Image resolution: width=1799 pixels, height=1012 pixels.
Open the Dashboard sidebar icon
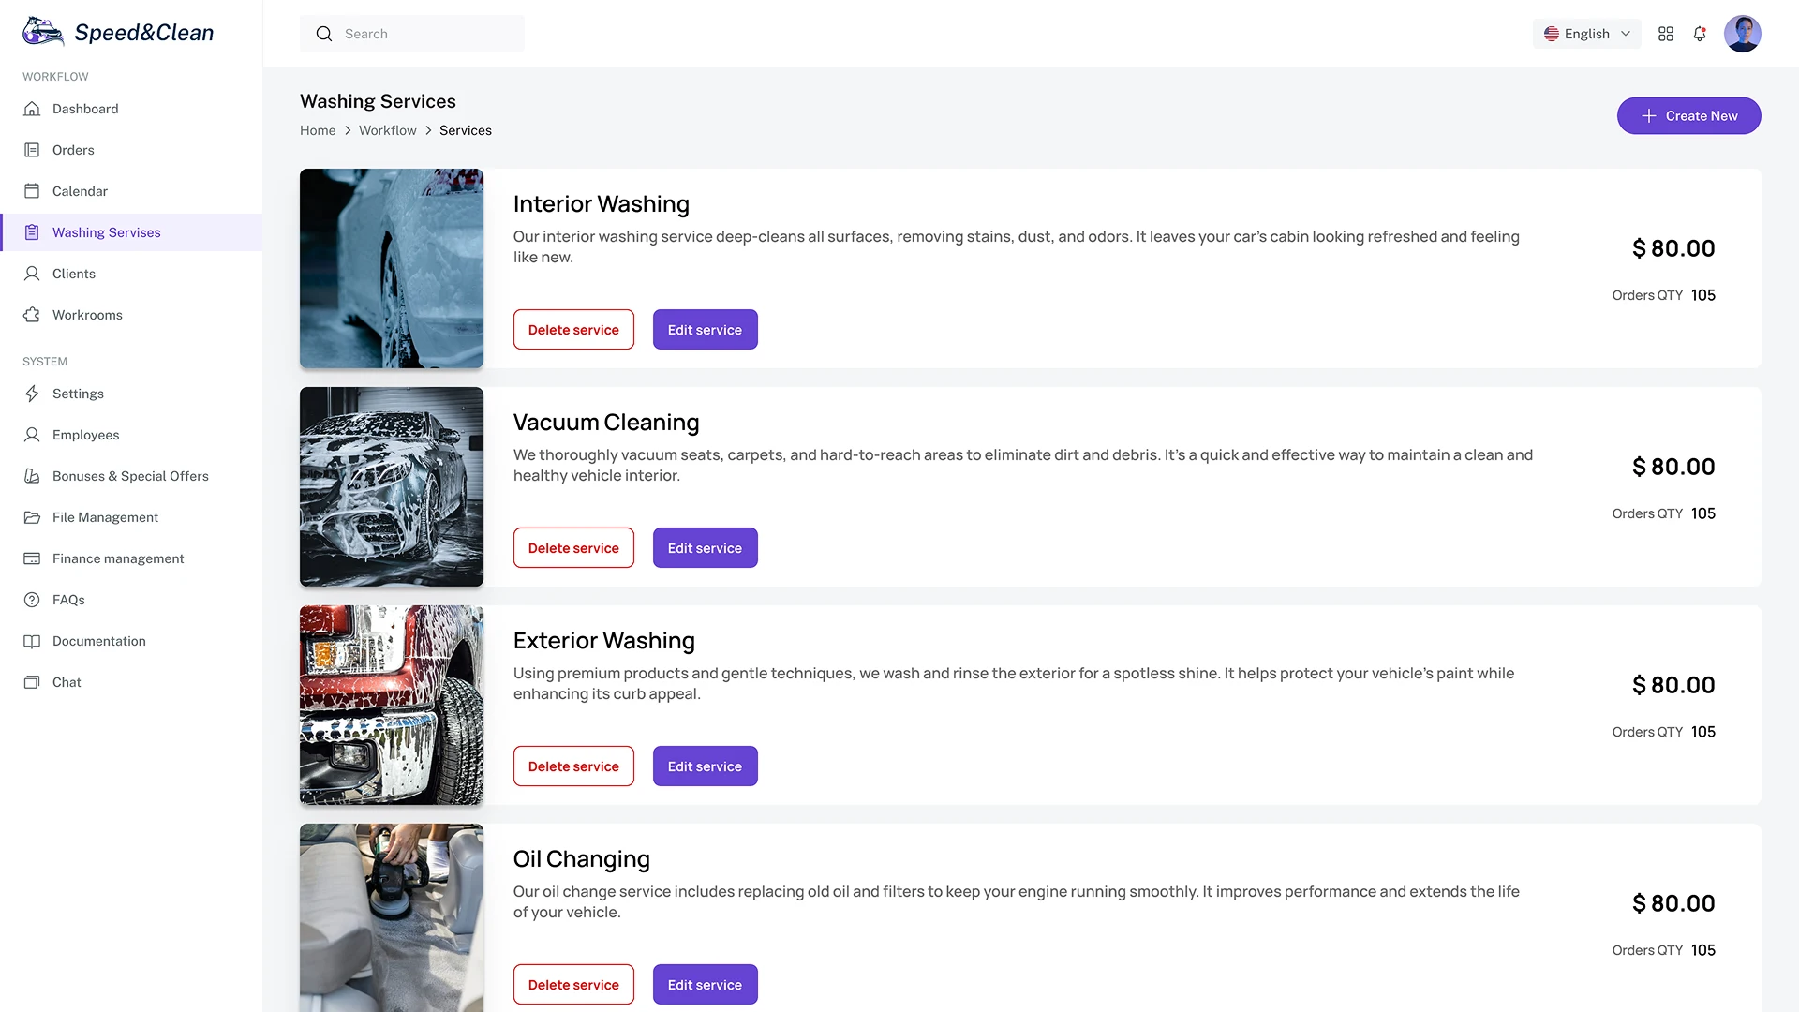coord(32,109)
